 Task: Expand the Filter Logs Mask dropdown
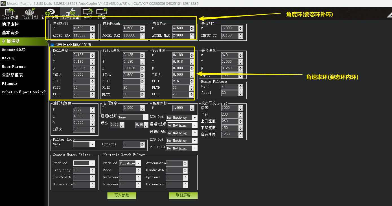click(92, 144)
